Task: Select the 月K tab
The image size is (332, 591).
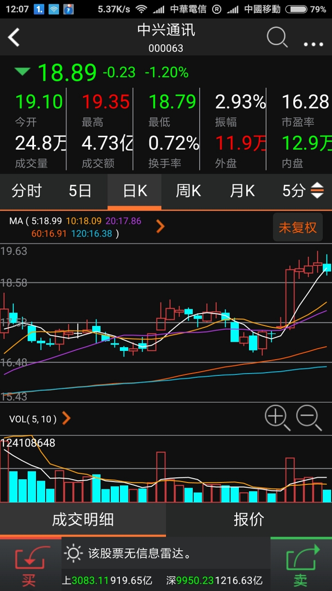Action: click(x=242, y=191)
